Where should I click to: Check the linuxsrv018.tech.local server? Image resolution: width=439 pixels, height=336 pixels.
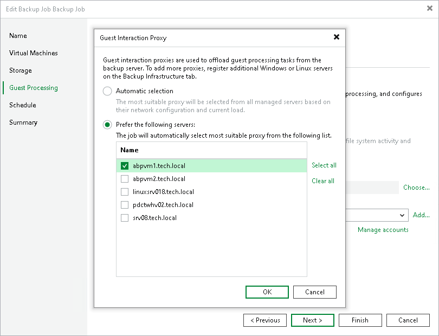pyautogui.click(x=125, y=192)
